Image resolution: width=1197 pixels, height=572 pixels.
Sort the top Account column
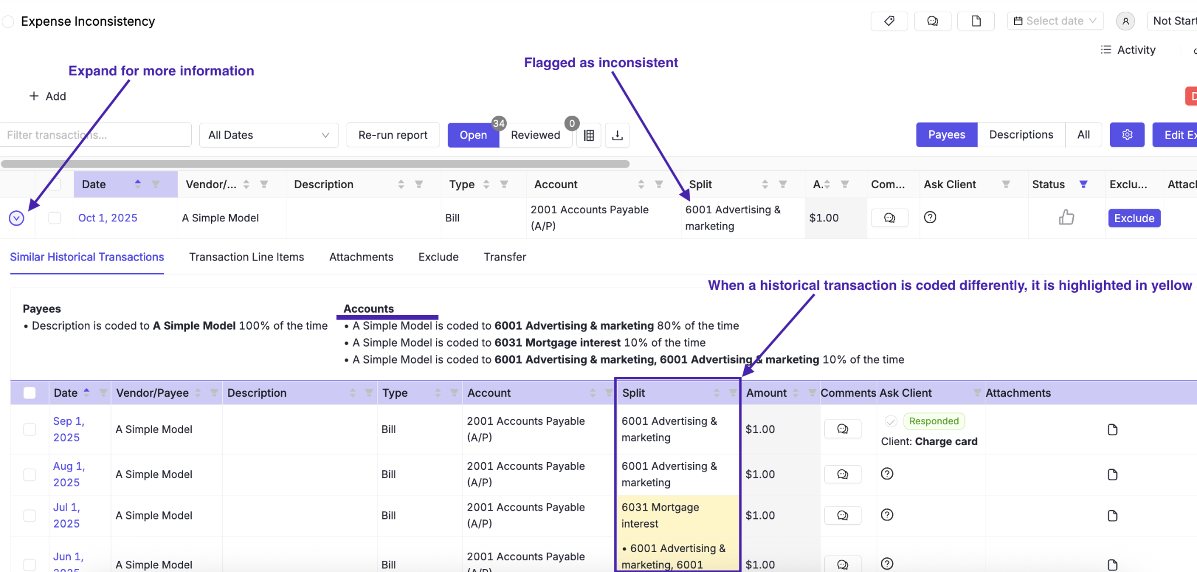point(641,185)
